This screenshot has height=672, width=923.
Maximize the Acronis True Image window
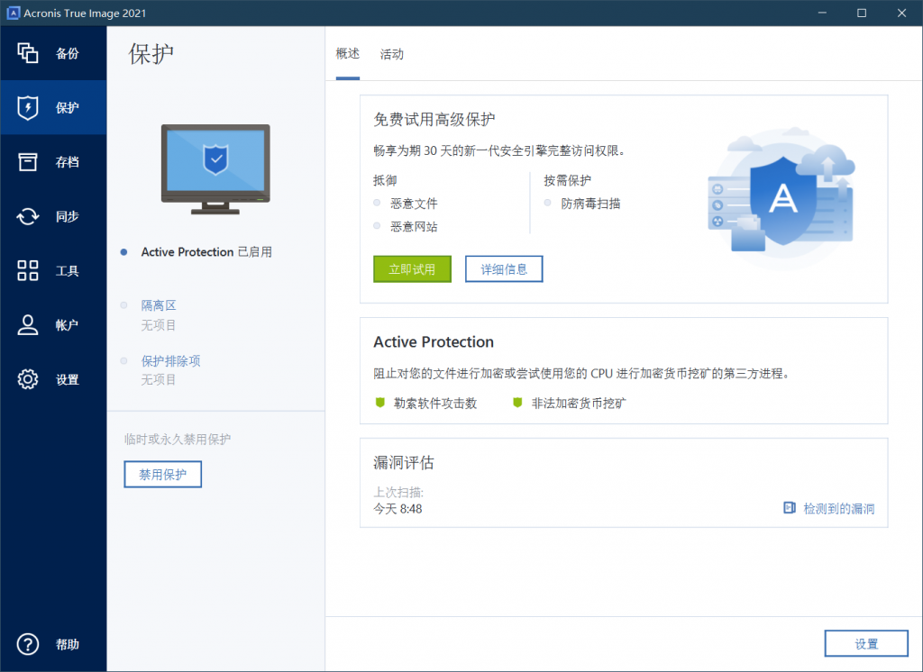(x=861, y=13)
